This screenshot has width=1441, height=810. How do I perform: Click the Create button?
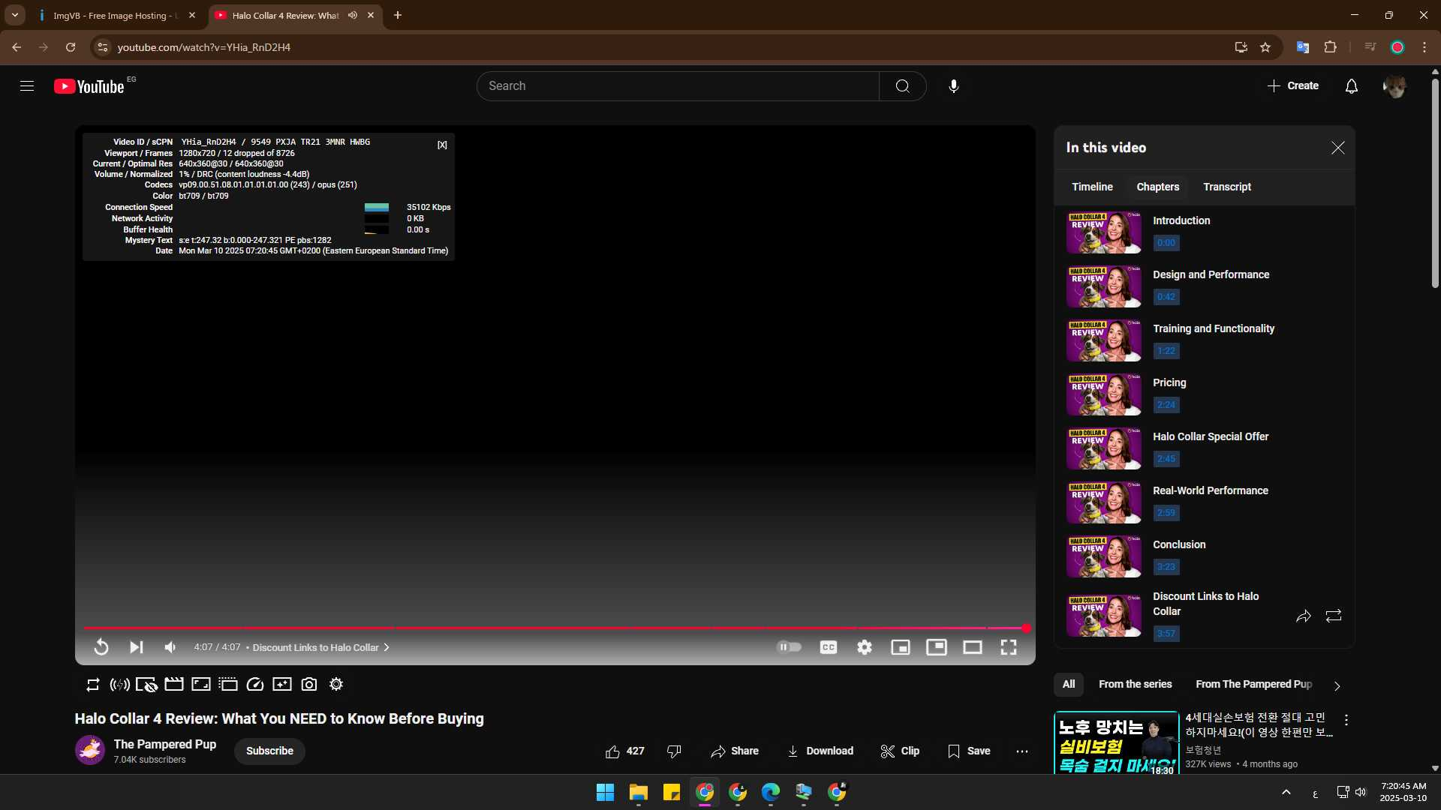pos(1292,86)
